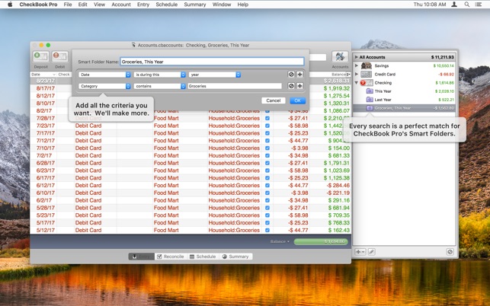Open the Summary menu

coord(194,5)
